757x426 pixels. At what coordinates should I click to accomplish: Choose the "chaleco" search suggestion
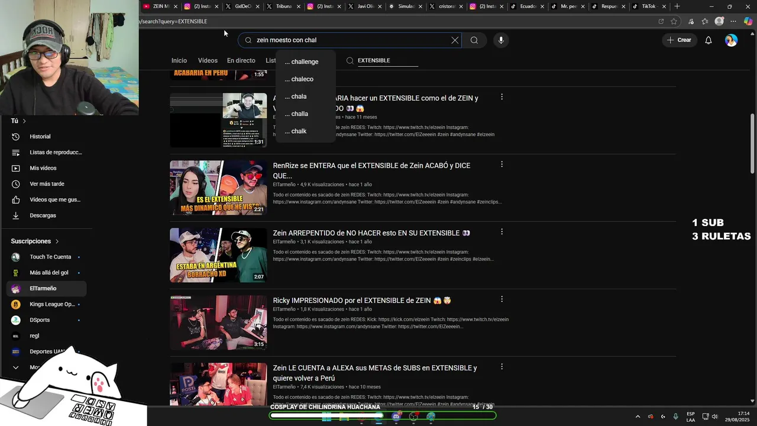pyautogui.click(x=305, y=79)
